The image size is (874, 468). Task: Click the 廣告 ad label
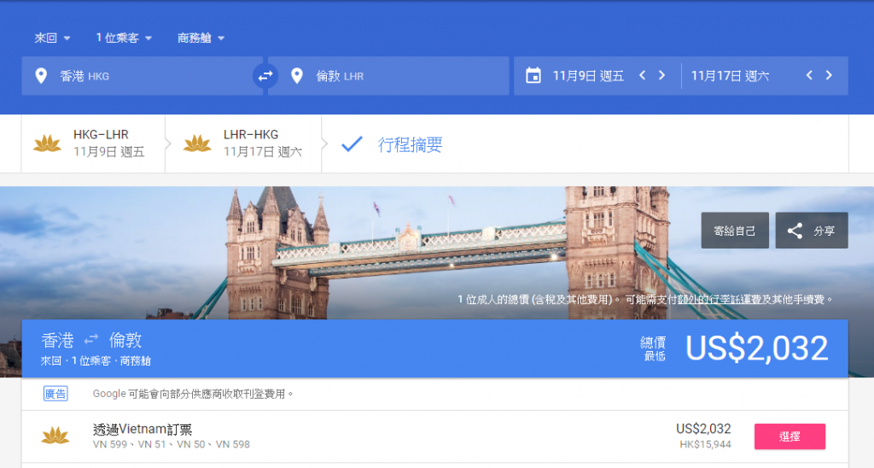click(55, 394)
